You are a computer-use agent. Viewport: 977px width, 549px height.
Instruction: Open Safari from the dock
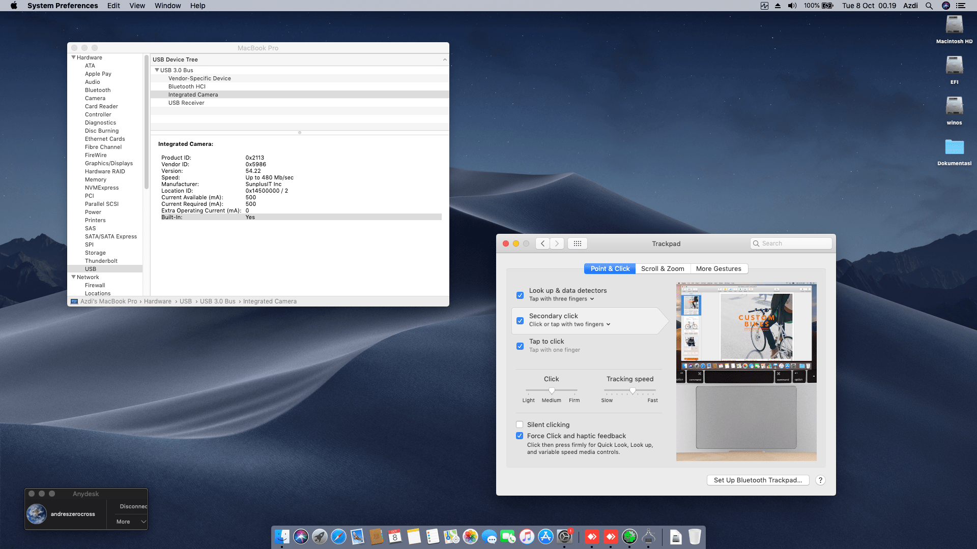338,536
